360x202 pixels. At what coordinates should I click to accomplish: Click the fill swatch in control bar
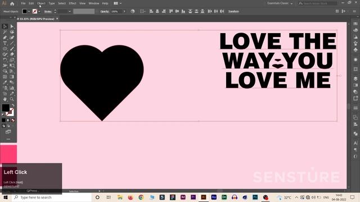(25, 11)
